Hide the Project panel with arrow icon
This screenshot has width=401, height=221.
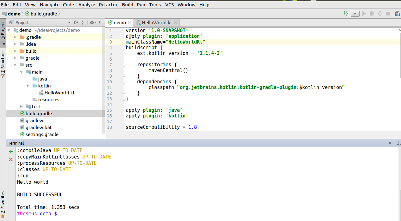click(101, 22)
